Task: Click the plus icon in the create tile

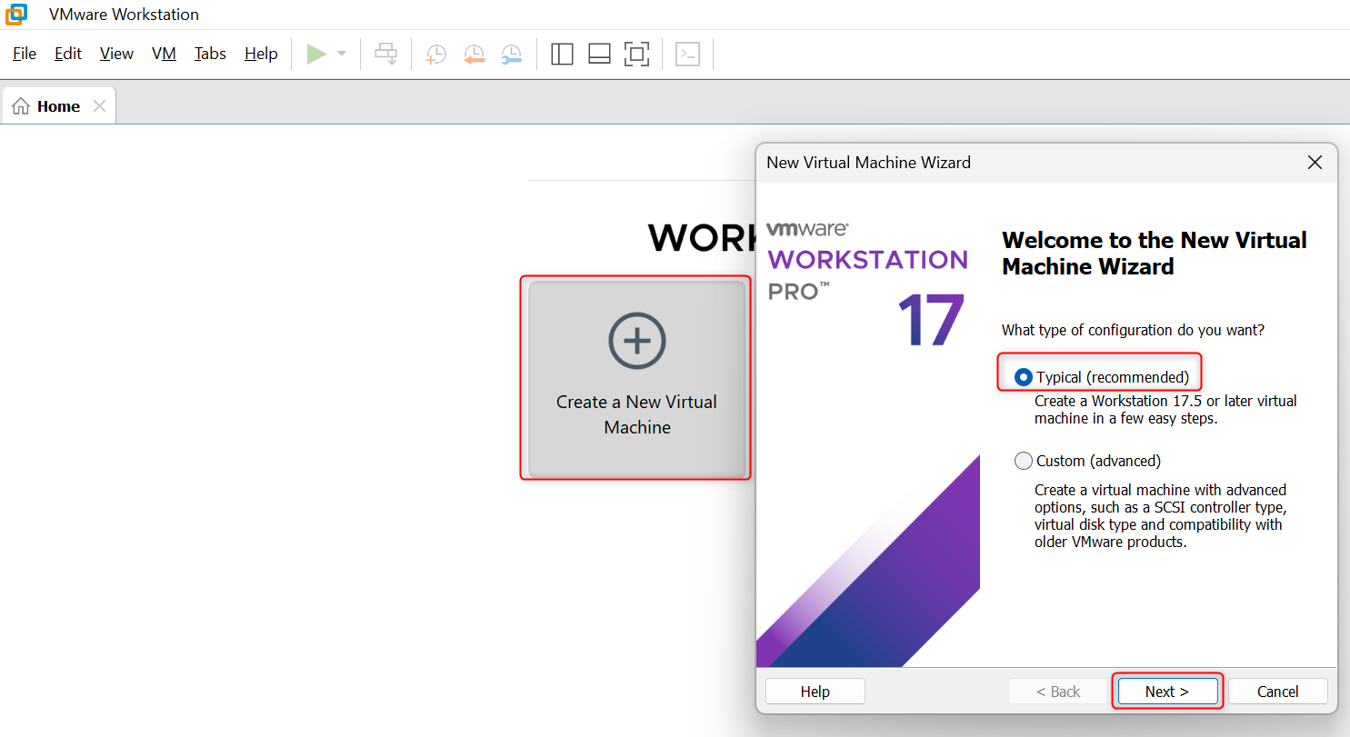Action: pos(637,341)
